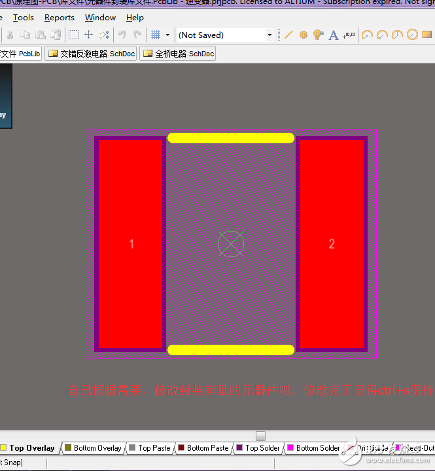Activate the Select Inside Area tool
The width and height of the screenshot is (435, 471).
coord(74,35)
